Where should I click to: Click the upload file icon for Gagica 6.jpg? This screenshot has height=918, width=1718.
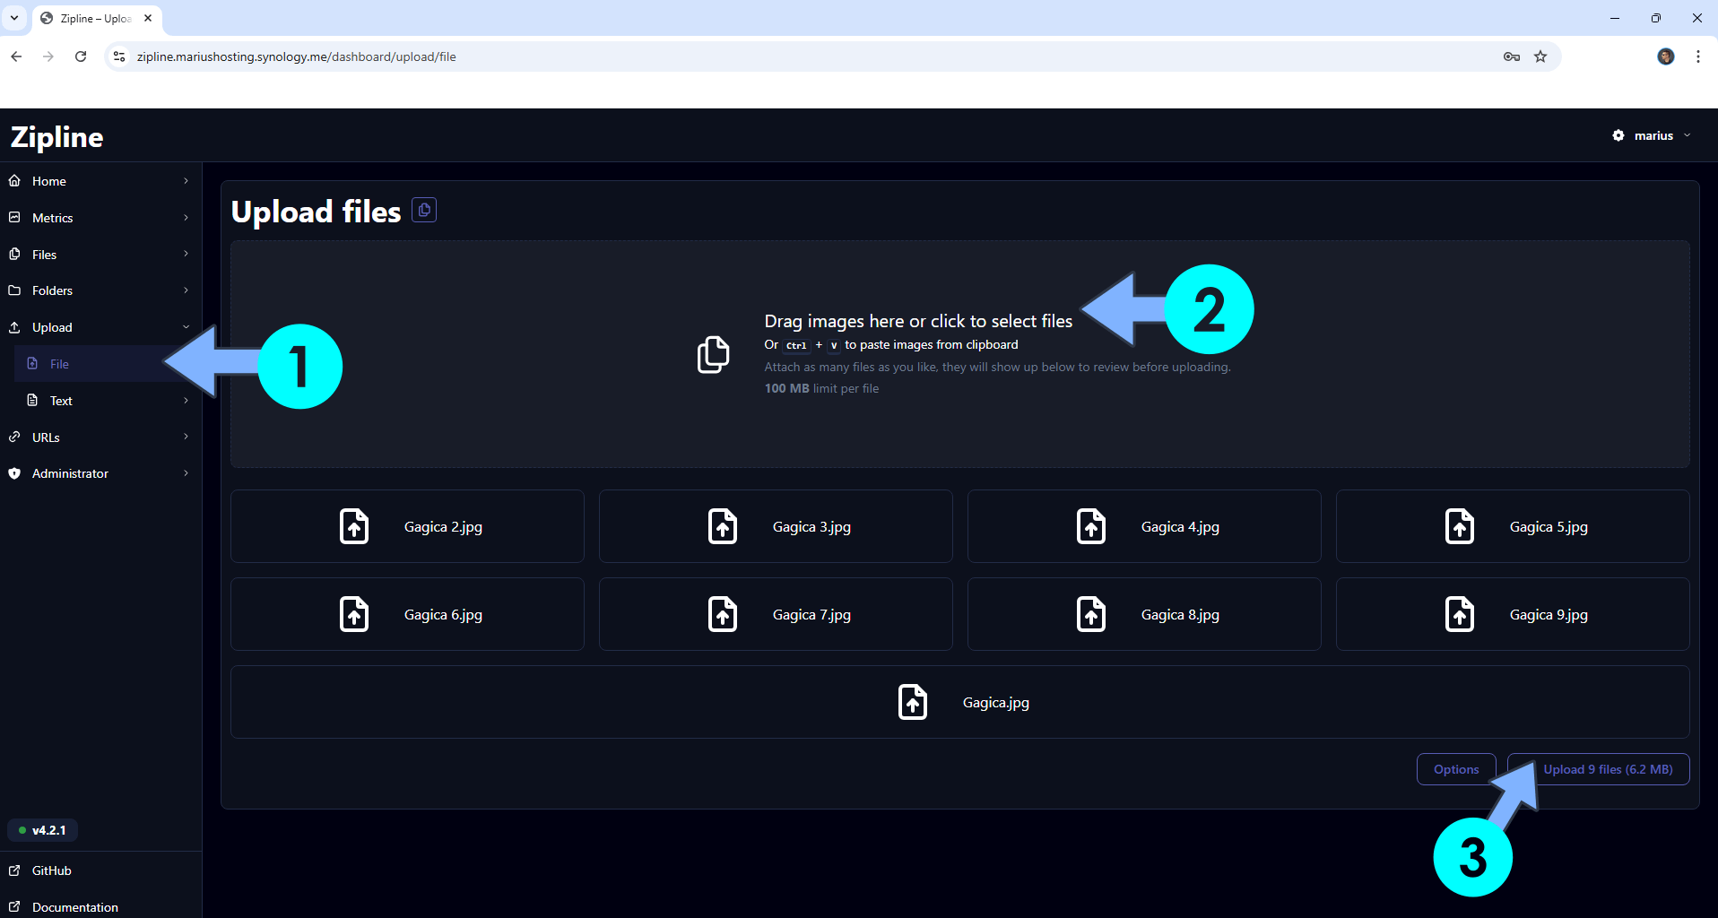point(354,614)
